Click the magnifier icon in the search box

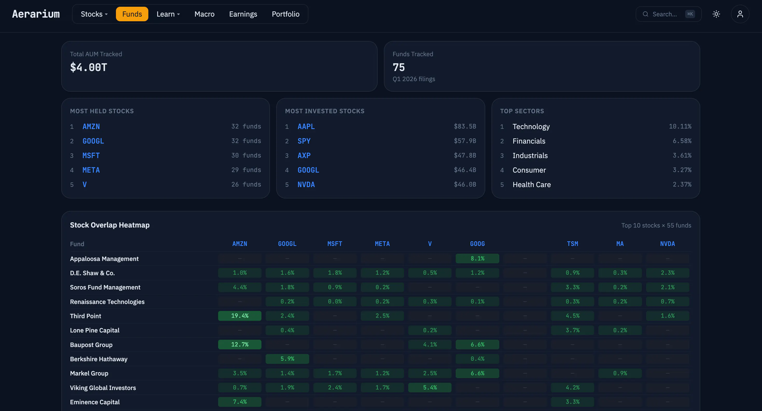coord(646,14)
